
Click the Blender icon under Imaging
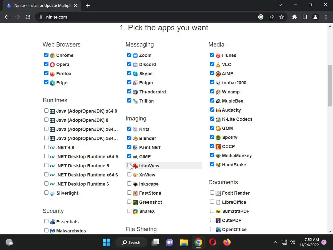point(135,139)
